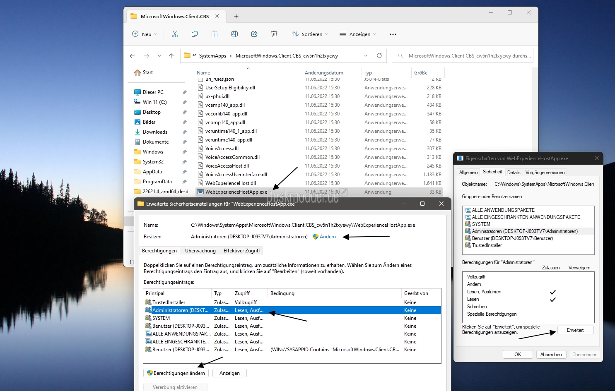Open the Details tab in properties
Screen dimensions: 615x391
point(514,173)
